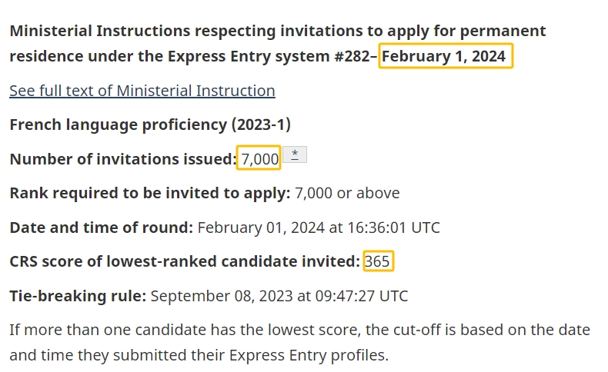Click the Number of invitations issued label
Image resolution: width=608 pixels, height=372 pixels.
[122, 159]
